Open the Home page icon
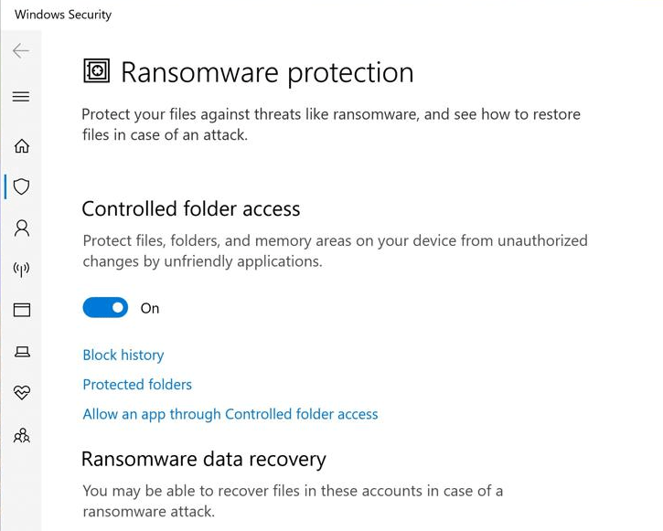 pyautogui.click(x=21, y=145)
